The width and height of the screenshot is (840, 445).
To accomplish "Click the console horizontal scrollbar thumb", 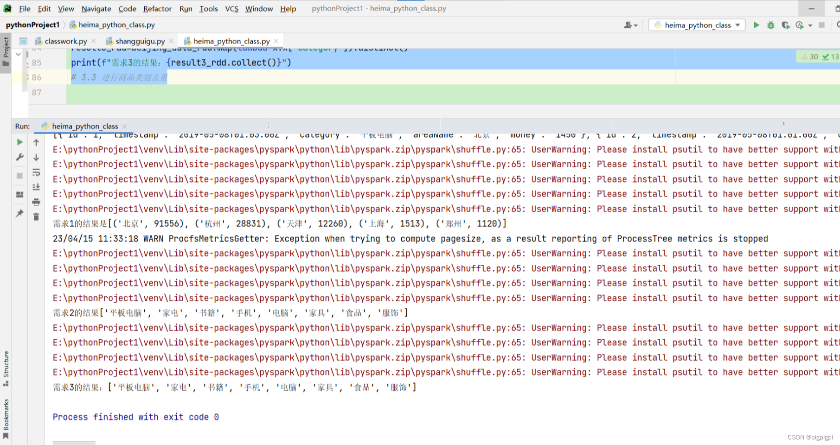I will pos(74,443).
